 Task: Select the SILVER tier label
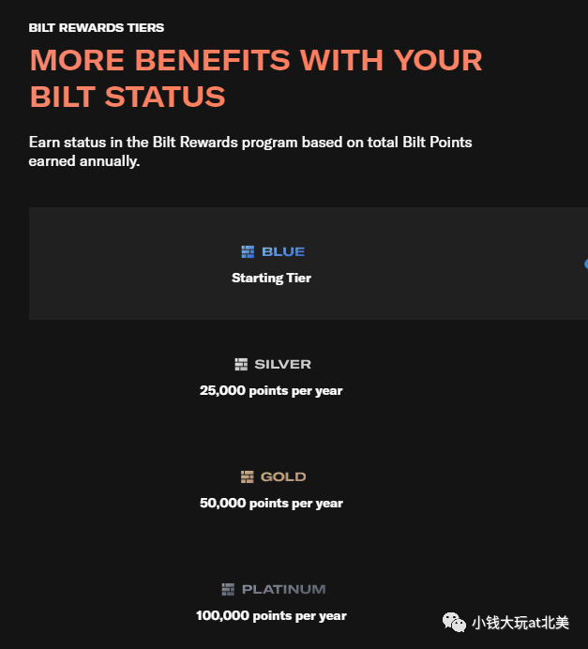(x=282, y=364)
